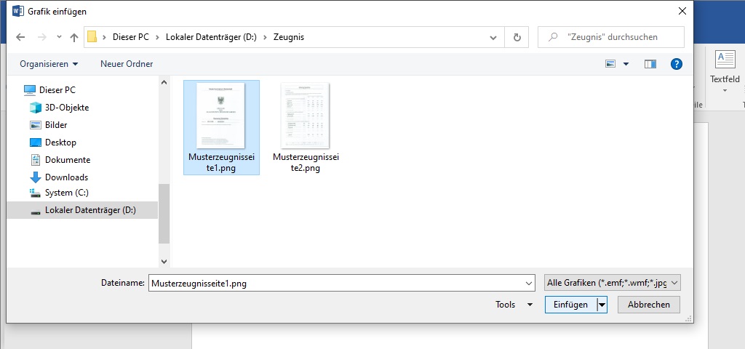This screenshot has height=349, width=745.
Task: Refresh the Zeugnis folder view
Action: click(x=517, y=37)
